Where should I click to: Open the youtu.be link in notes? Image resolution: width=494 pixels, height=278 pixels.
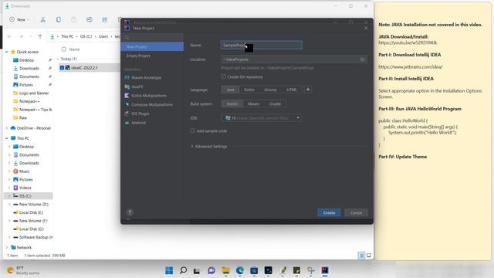[408, 42]
